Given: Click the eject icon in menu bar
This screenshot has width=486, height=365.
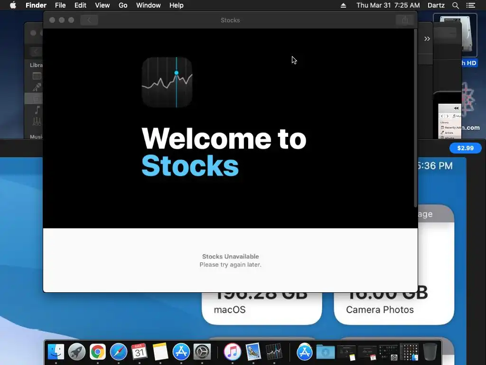Looking at the screenshot, I should (x=343, y=5).
